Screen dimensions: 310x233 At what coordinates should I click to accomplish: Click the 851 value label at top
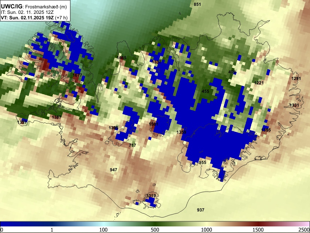pyautogui.click(x=197, y=4)
